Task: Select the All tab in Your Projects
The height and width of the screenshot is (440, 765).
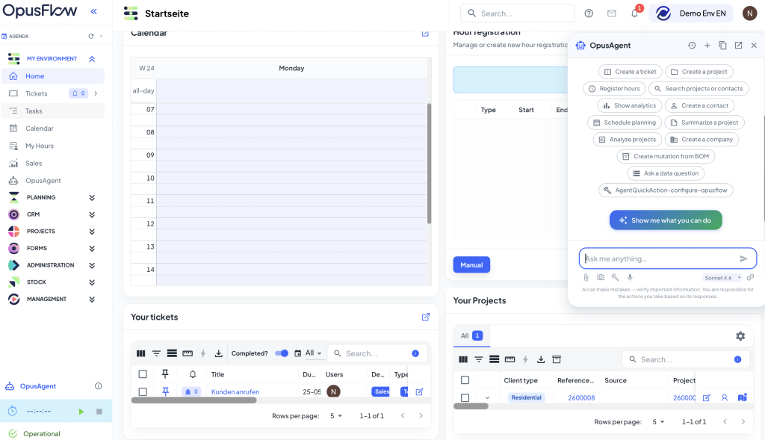Action: [x=471, y=335]
